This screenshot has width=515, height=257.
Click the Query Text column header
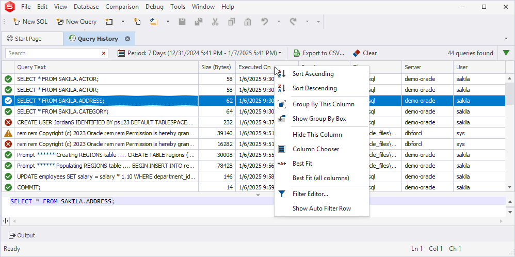point(106,67)
